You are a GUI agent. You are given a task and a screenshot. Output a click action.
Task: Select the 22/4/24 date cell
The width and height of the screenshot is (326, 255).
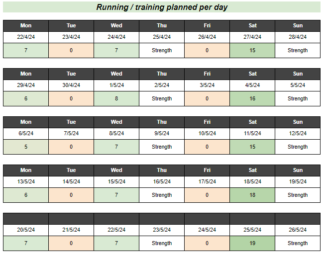point(26,37)
